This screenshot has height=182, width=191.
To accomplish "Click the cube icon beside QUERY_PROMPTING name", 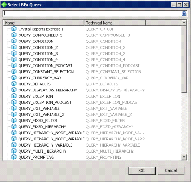I will [14, 157].
